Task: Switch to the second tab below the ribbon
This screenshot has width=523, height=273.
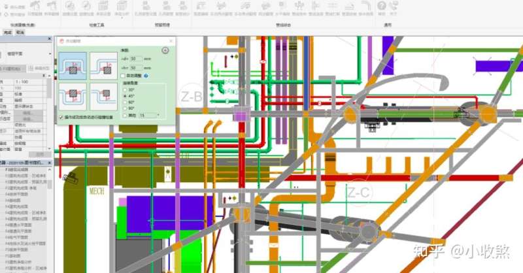Action: (20, 31)
